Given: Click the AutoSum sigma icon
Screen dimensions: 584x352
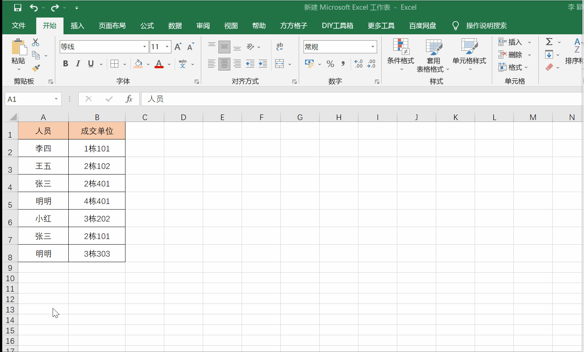Looking at the screenshot, I should click(x=549, y=42).
